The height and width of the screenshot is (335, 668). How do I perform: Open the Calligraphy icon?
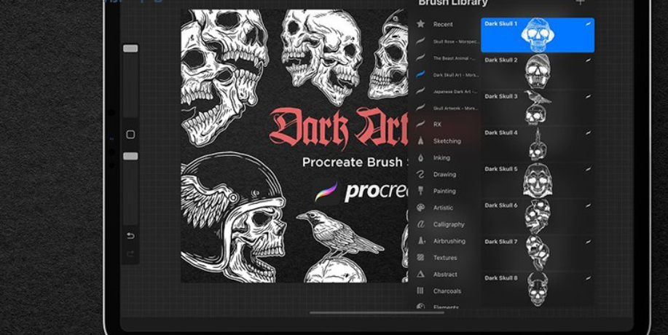[420, 224]
